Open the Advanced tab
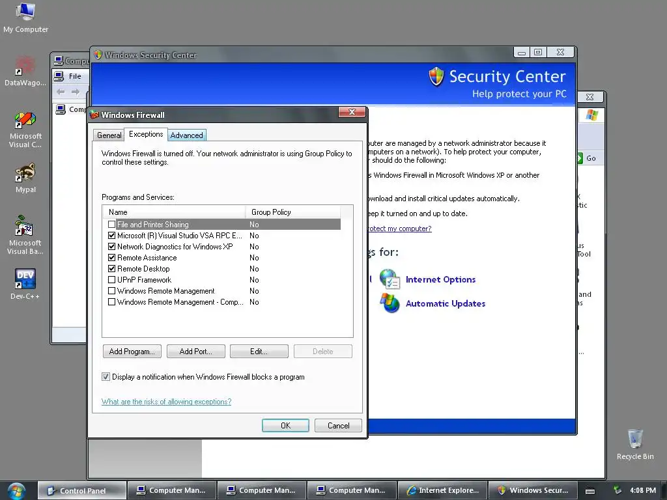667x500 pixels. (x=187, y=135)
